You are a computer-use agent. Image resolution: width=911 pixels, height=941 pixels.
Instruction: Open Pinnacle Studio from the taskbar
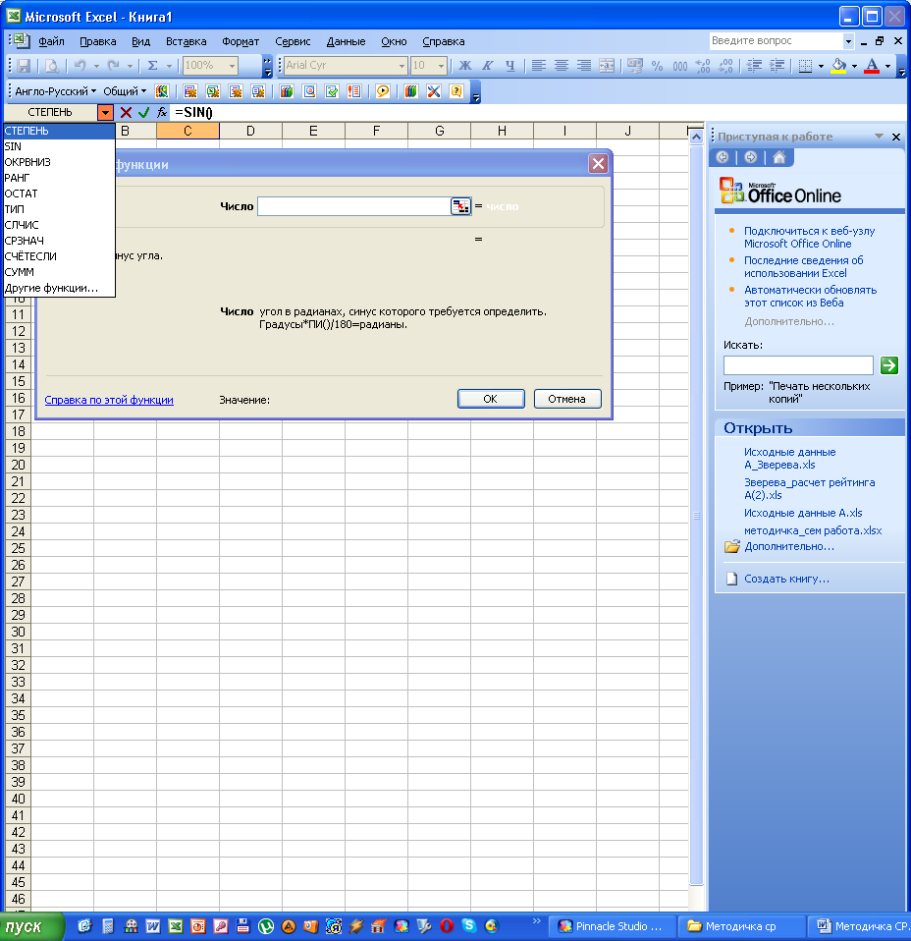613,926
